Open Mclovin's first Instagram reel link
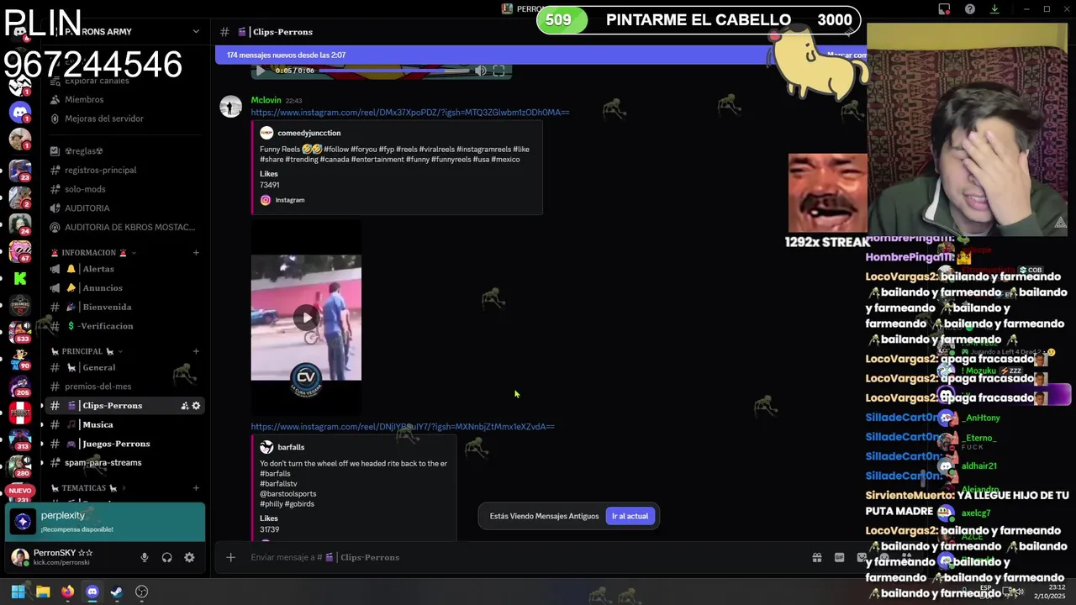Screen dimensions: 1076x605 tap(410, 113)
